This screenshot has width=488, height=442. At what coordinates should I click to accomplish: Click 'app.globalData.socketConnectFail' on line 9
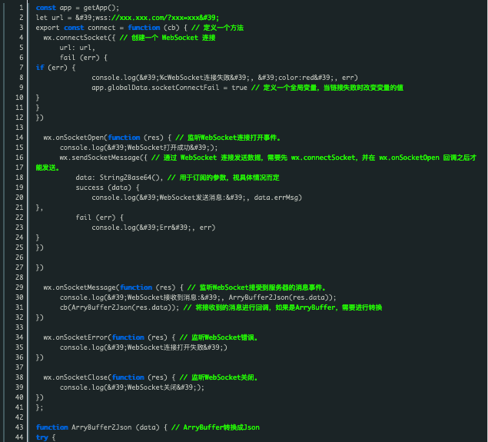pos(155,88)
